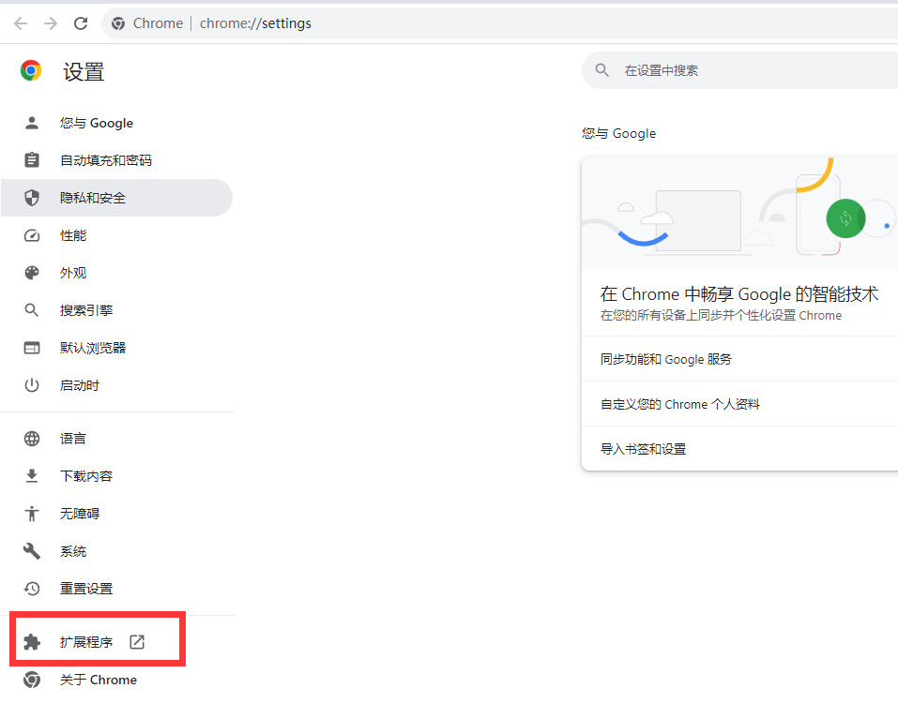Open 自定义您的 Chrome 个人资料 row

tap(740, 404)
